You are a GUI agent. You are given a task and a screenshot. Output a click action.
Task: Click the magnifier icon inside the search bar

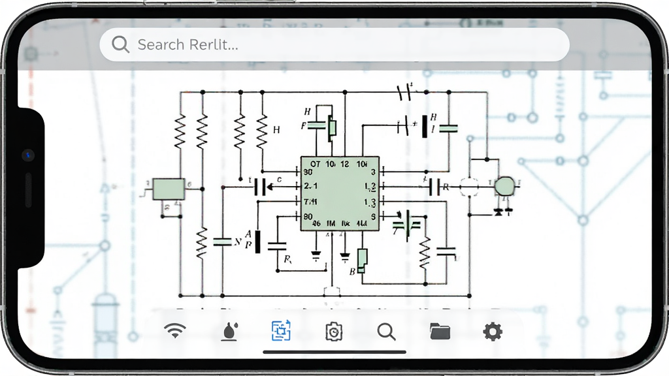click(x=120, y=44)
